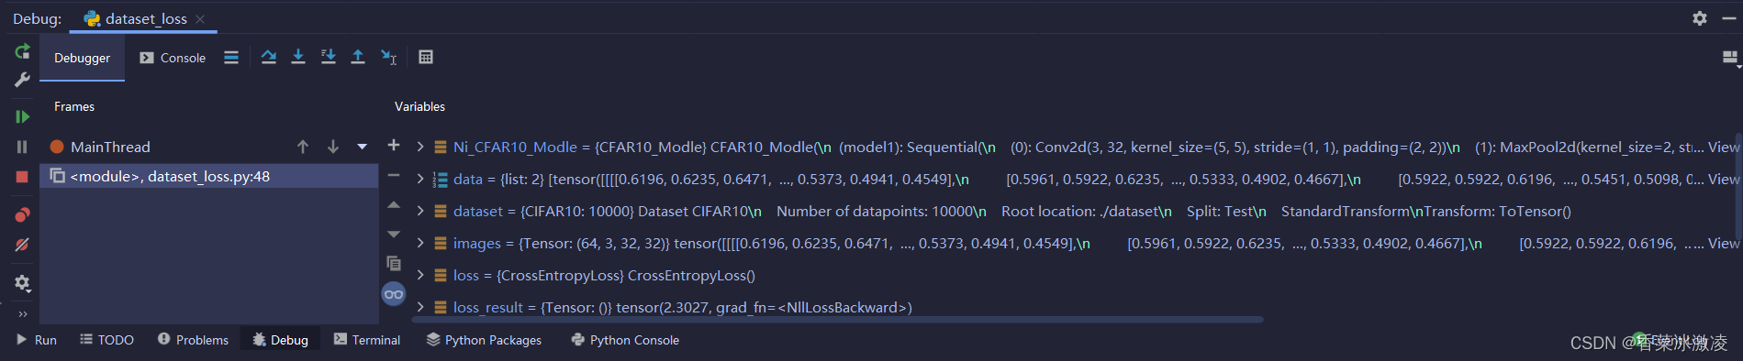This screenshot has width=1743, height=361.
Task: Expand the Ni_CFAR10_Modle variable
Action: 420,147
